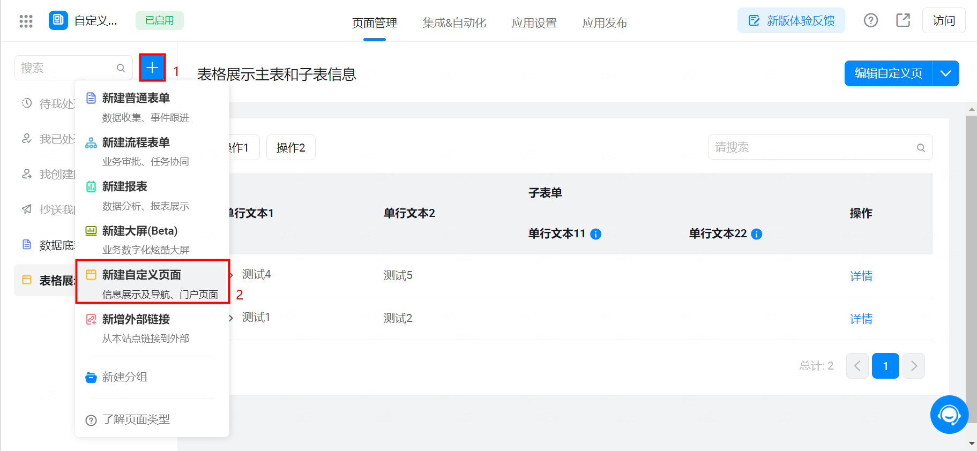Image resolution: width=977 pixels, height=451 pixels.
Task: Click the 单行文本2 column header
Action: 409,213
